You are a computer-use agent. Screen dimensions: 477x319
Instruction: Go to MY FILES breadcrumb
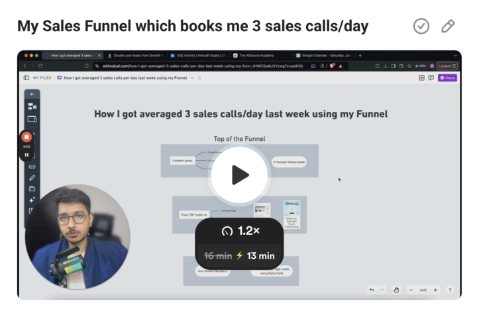click(x=42, y=78)
